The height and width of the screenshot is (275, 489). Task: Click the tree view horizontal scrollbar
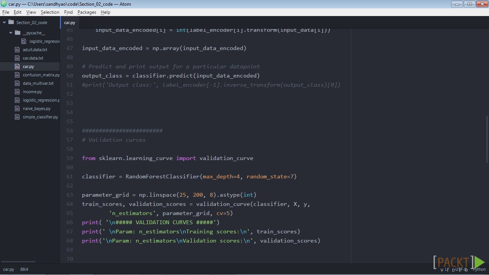coord(18,262)
